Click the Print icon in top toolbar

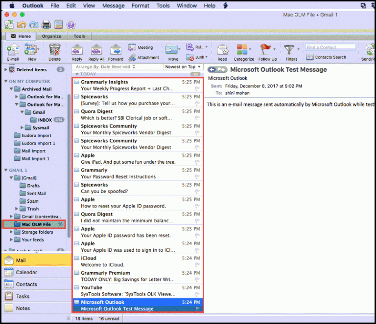pyautogui.click(x=46, y=24)
